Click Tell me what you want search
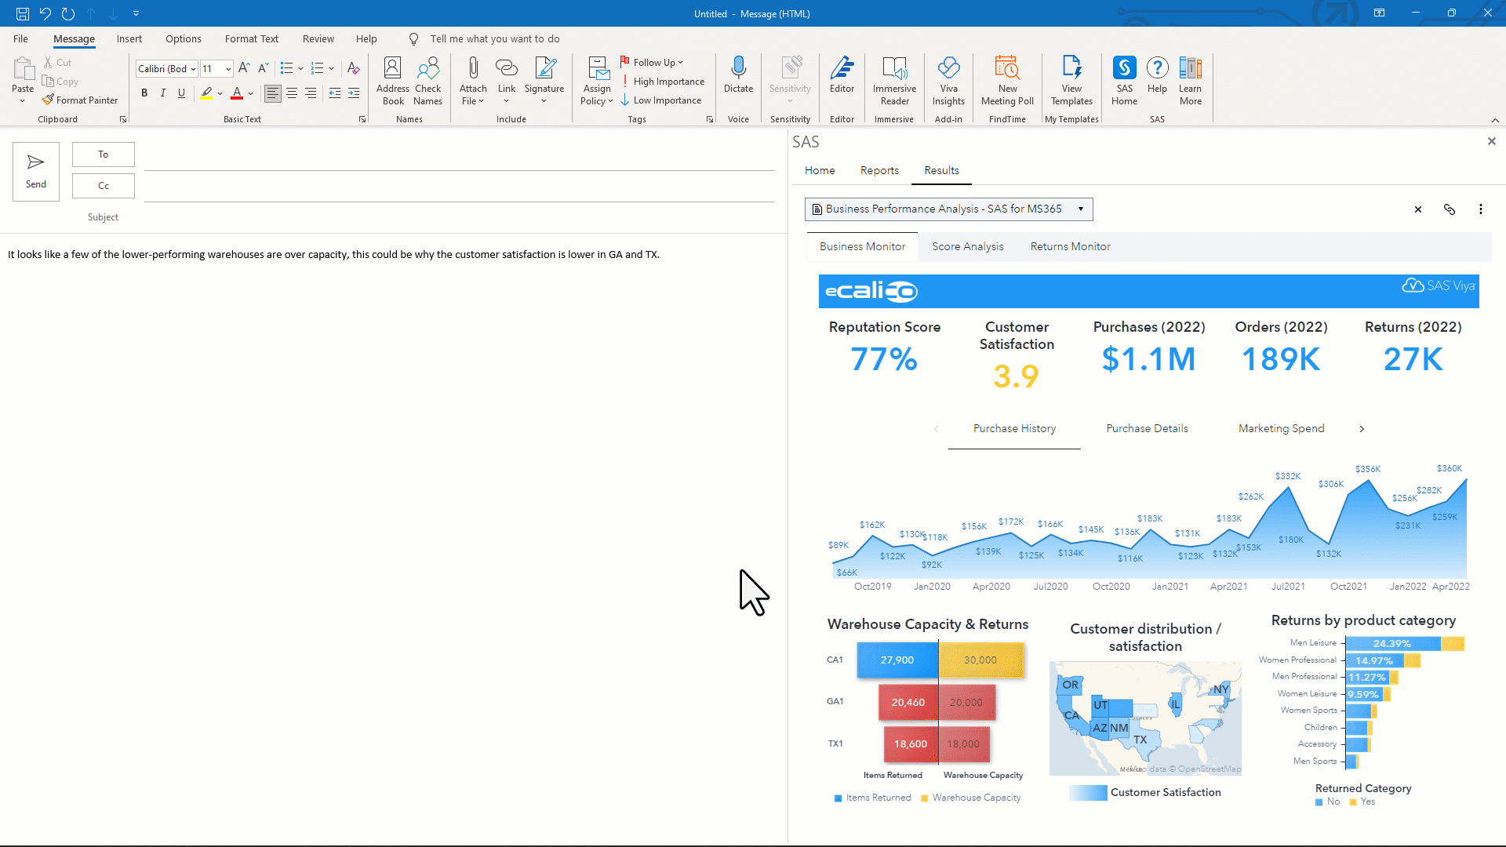The height and width of the screenshot is (847, 1506). tap(494, 38)
